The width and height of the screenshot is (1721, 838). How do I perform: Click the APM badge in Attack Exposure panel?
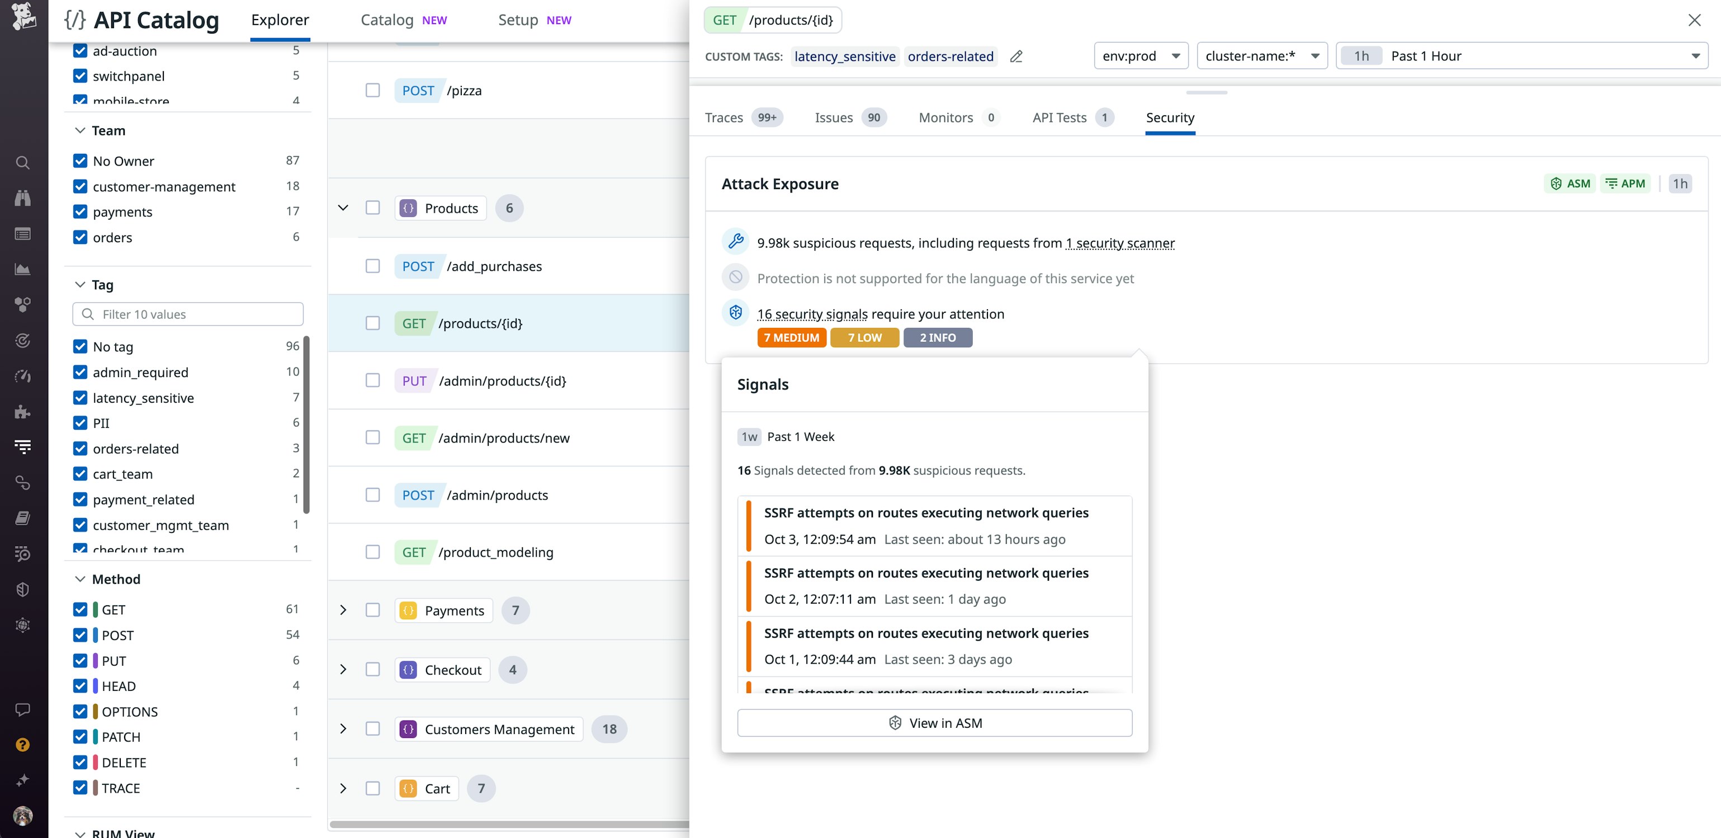click(x=1625, y=183)
